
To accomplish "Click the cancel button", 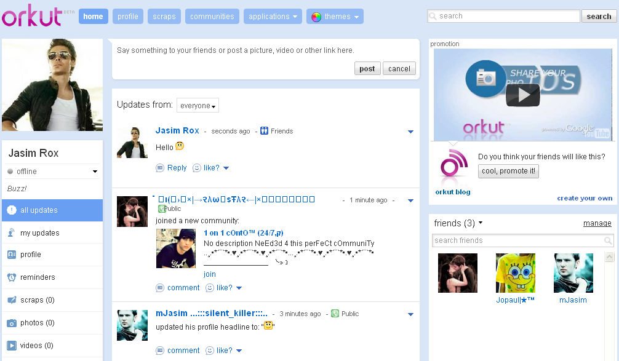I will 399,69.
